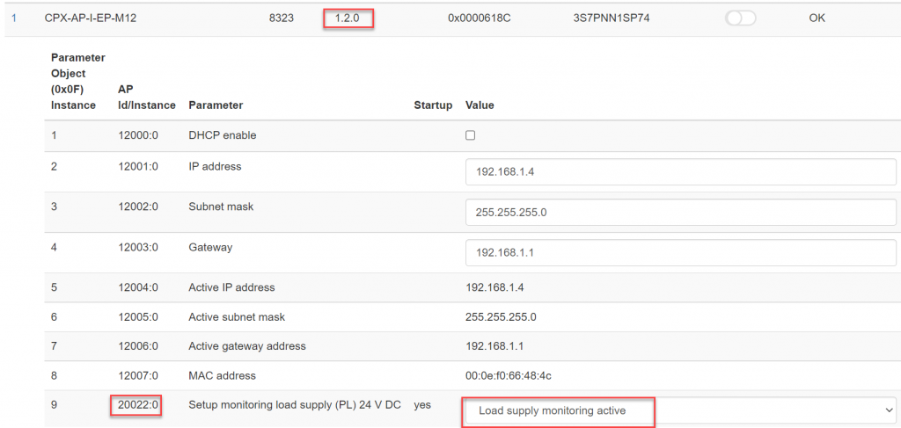Screen dimensions: 901x428
Task: Click the product code 0x0000618C
Action: (480, 18)
